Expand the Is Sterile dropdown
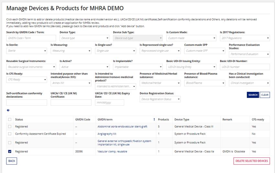Viewport: 275px width, 173px height. 27,51
